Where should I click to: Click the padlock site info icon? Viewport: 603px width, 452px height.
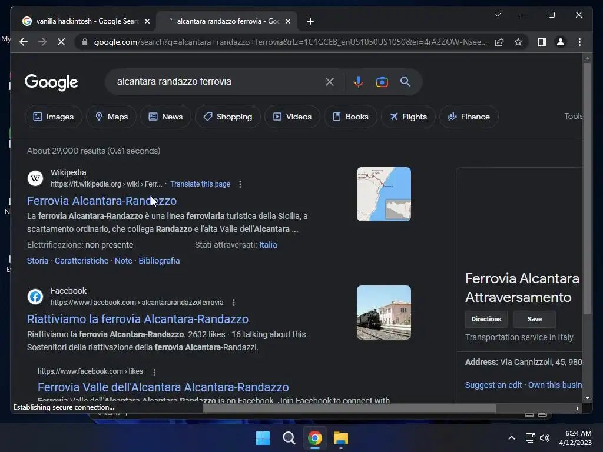coord(85,42)
